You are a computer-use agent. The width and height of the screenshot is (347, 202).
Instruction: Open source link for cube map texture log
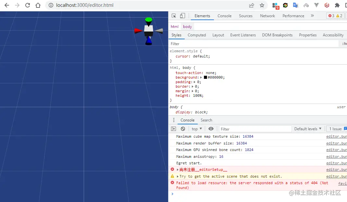pyautogui.click(x=336, y=136)
